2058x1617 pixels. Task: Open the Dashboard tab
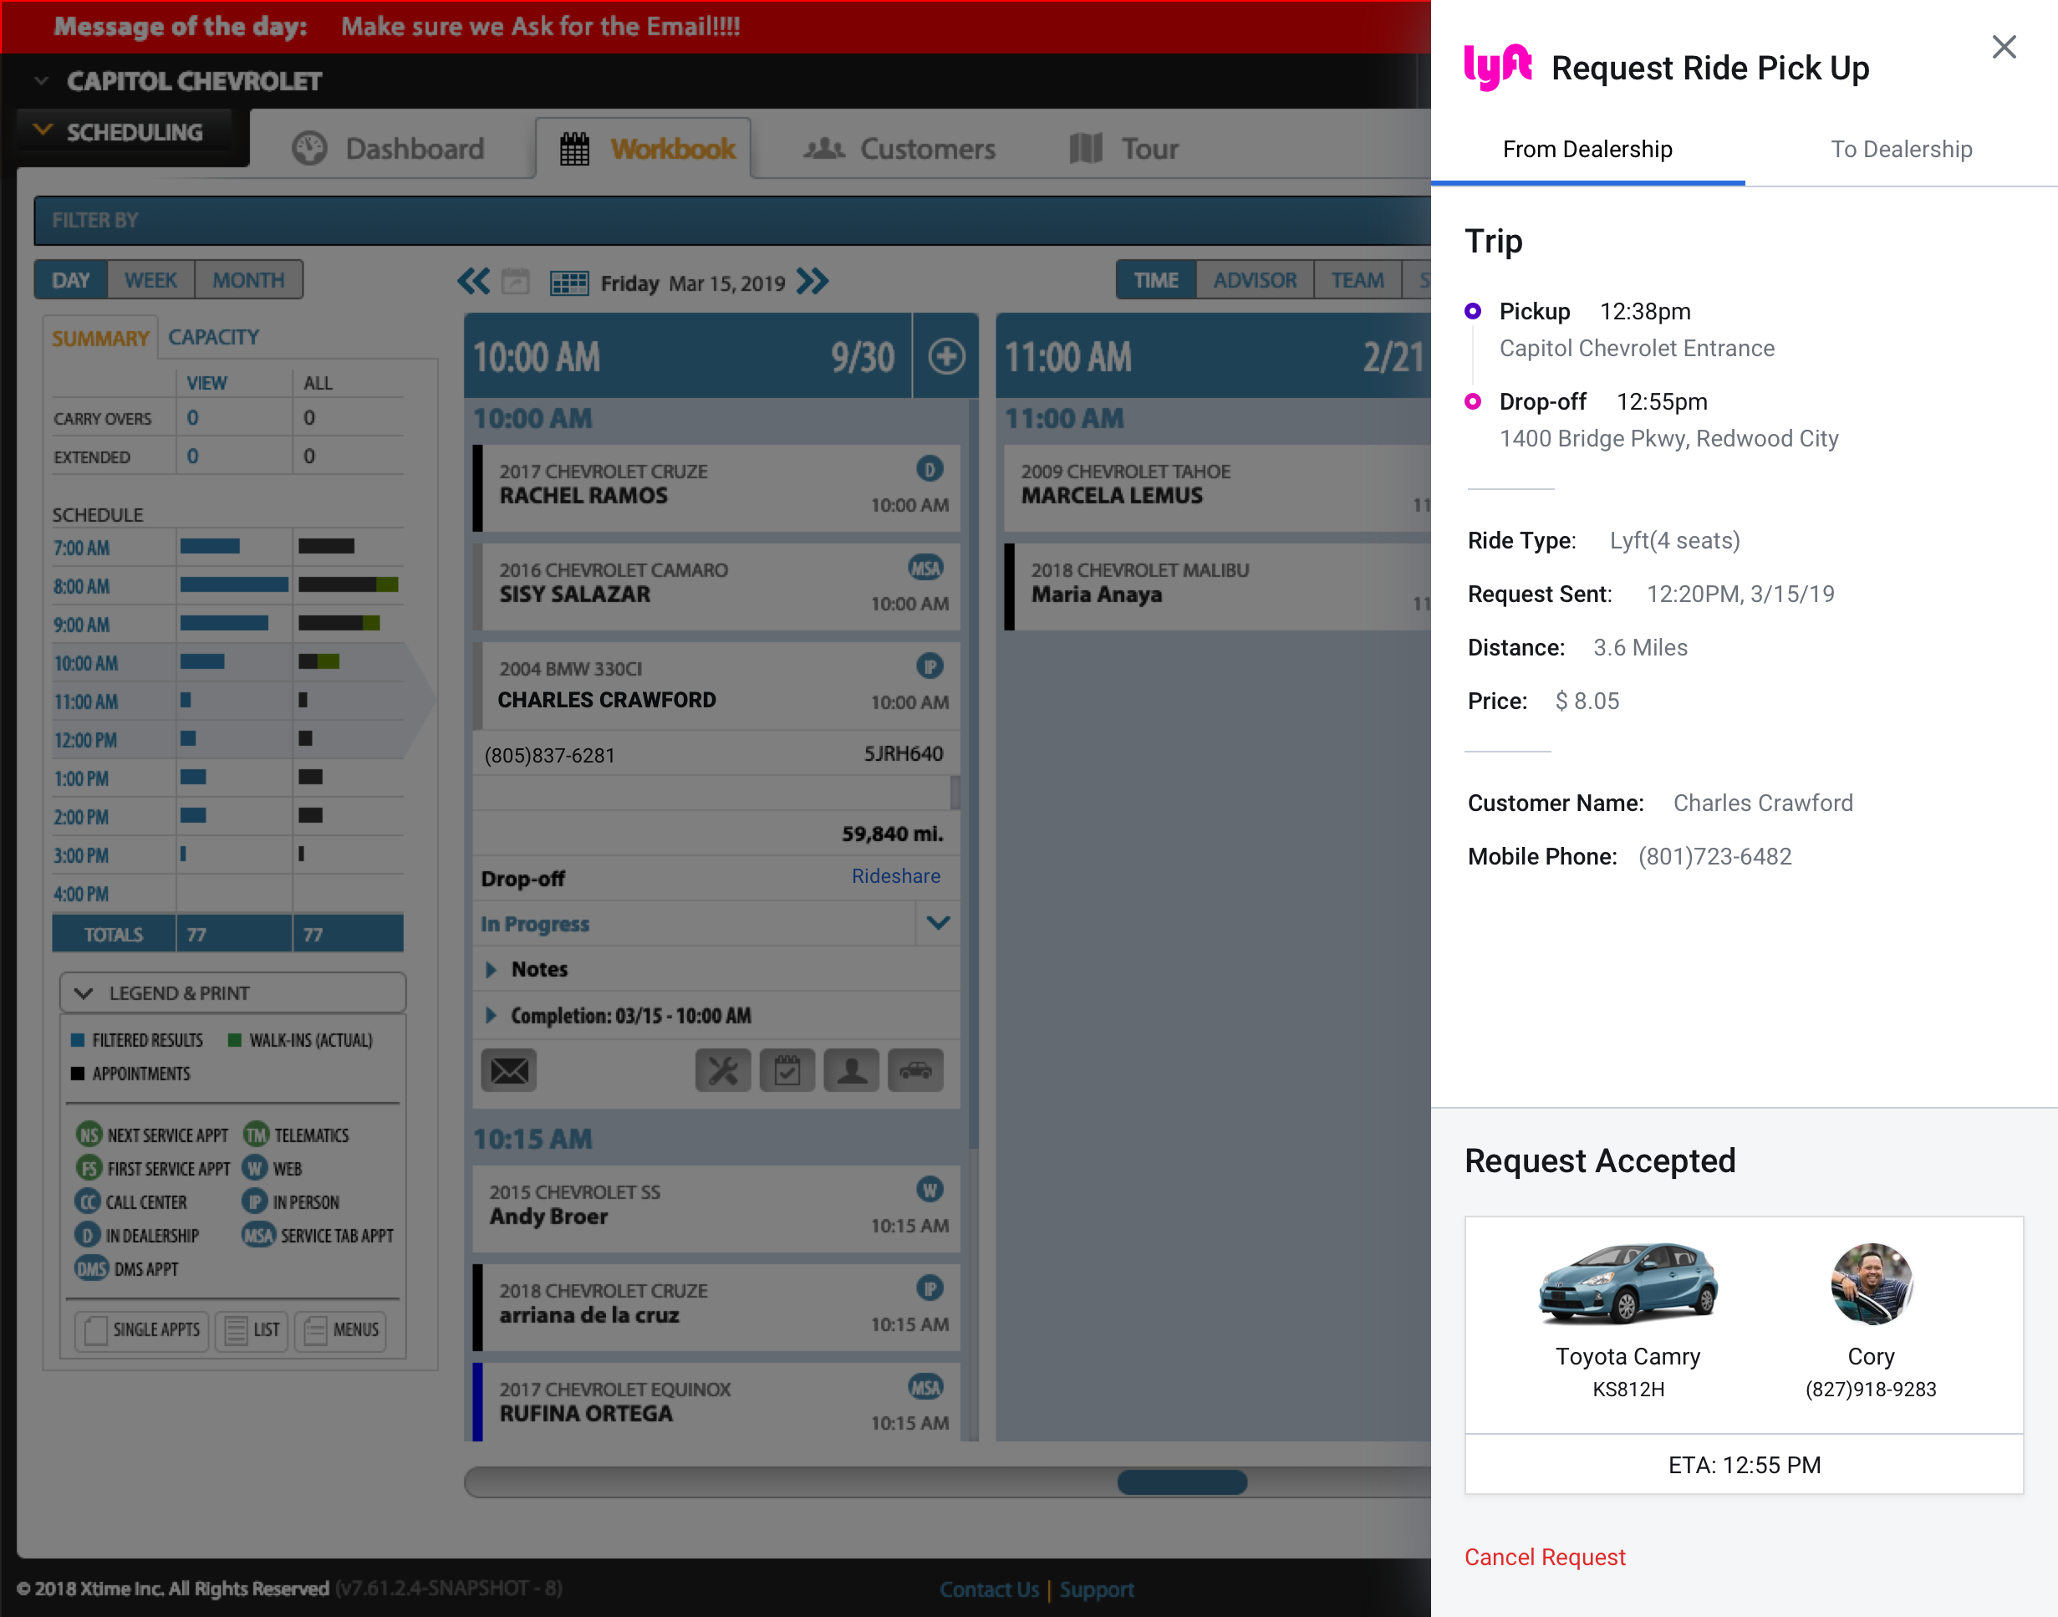pos(388,149)
